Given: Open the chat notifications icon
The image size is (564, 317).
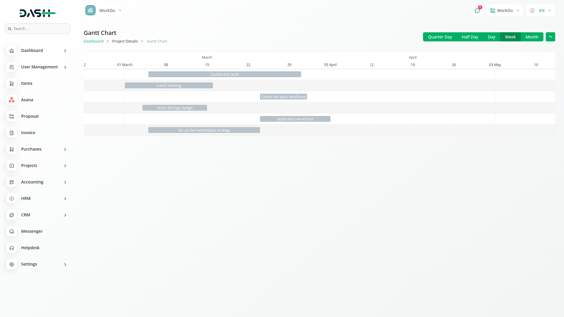Looking at the screenshot, I should [x=477, y=11].
